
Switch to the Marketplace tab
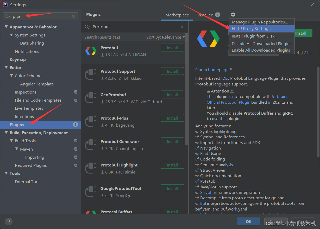177,15
